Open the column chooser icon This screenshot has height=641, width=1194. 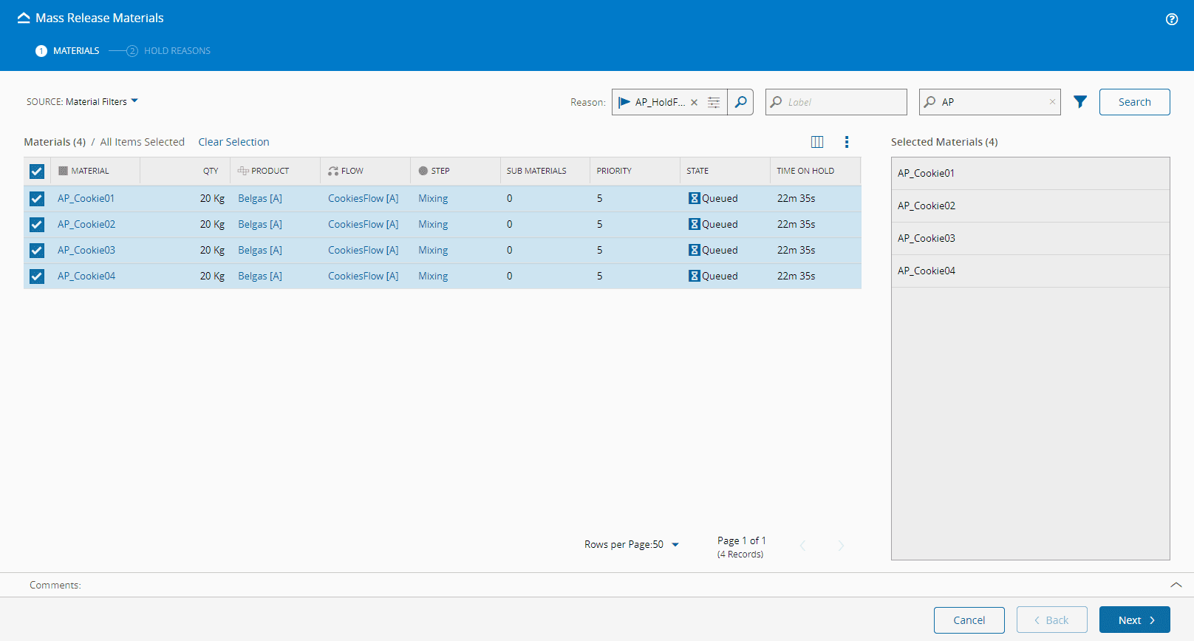(x=817, y=142)
